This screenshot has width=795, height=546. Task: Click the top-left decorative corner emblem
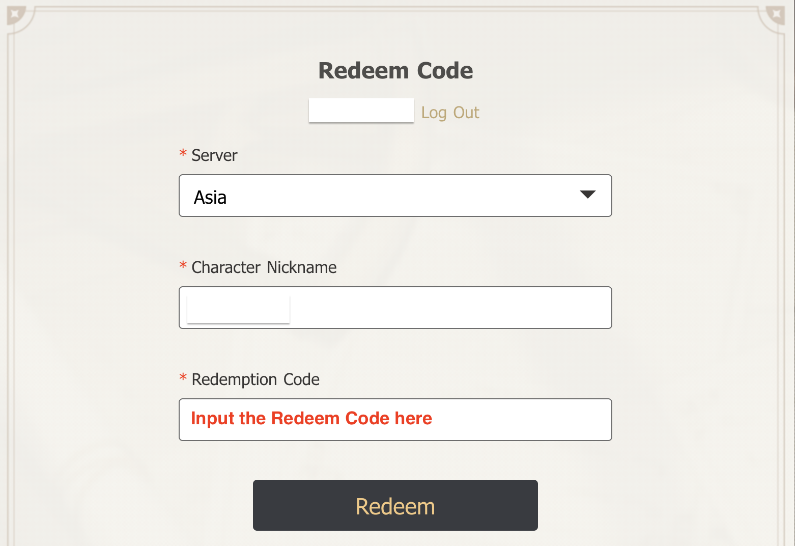tap(15, 15)
